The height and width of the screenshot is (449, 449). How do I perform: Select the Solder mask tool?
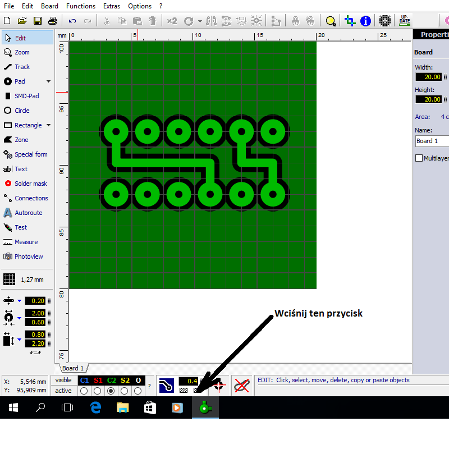(30, 184)
